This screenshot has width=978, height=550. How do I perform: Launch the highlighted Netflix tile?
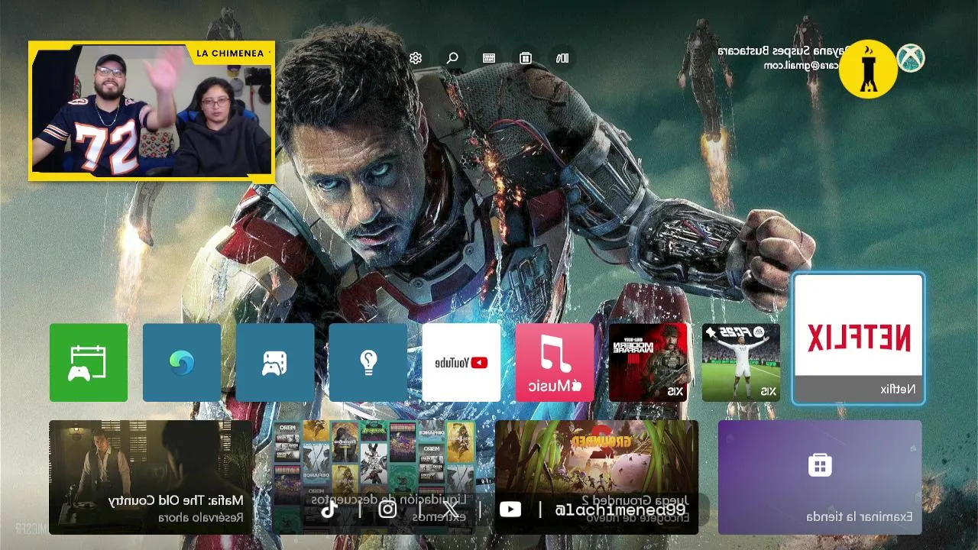click(859, 338)
